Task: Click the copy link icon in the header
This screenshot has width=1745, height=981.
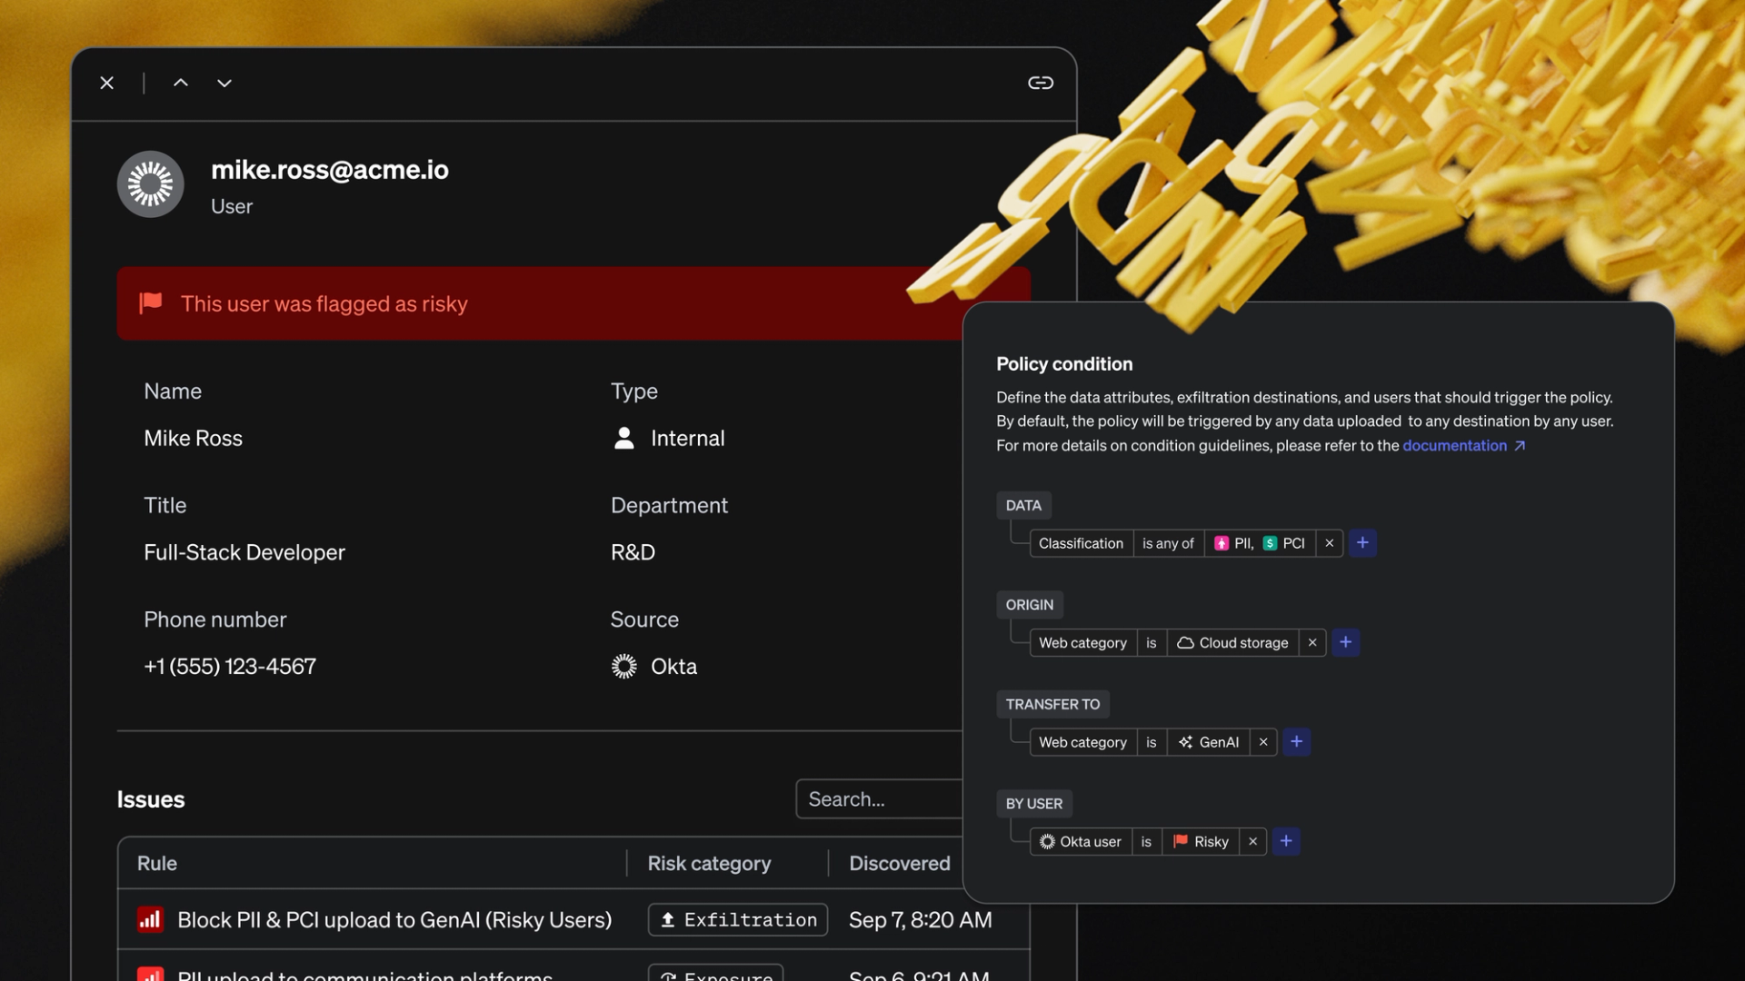Action: tap(1040, 83)
